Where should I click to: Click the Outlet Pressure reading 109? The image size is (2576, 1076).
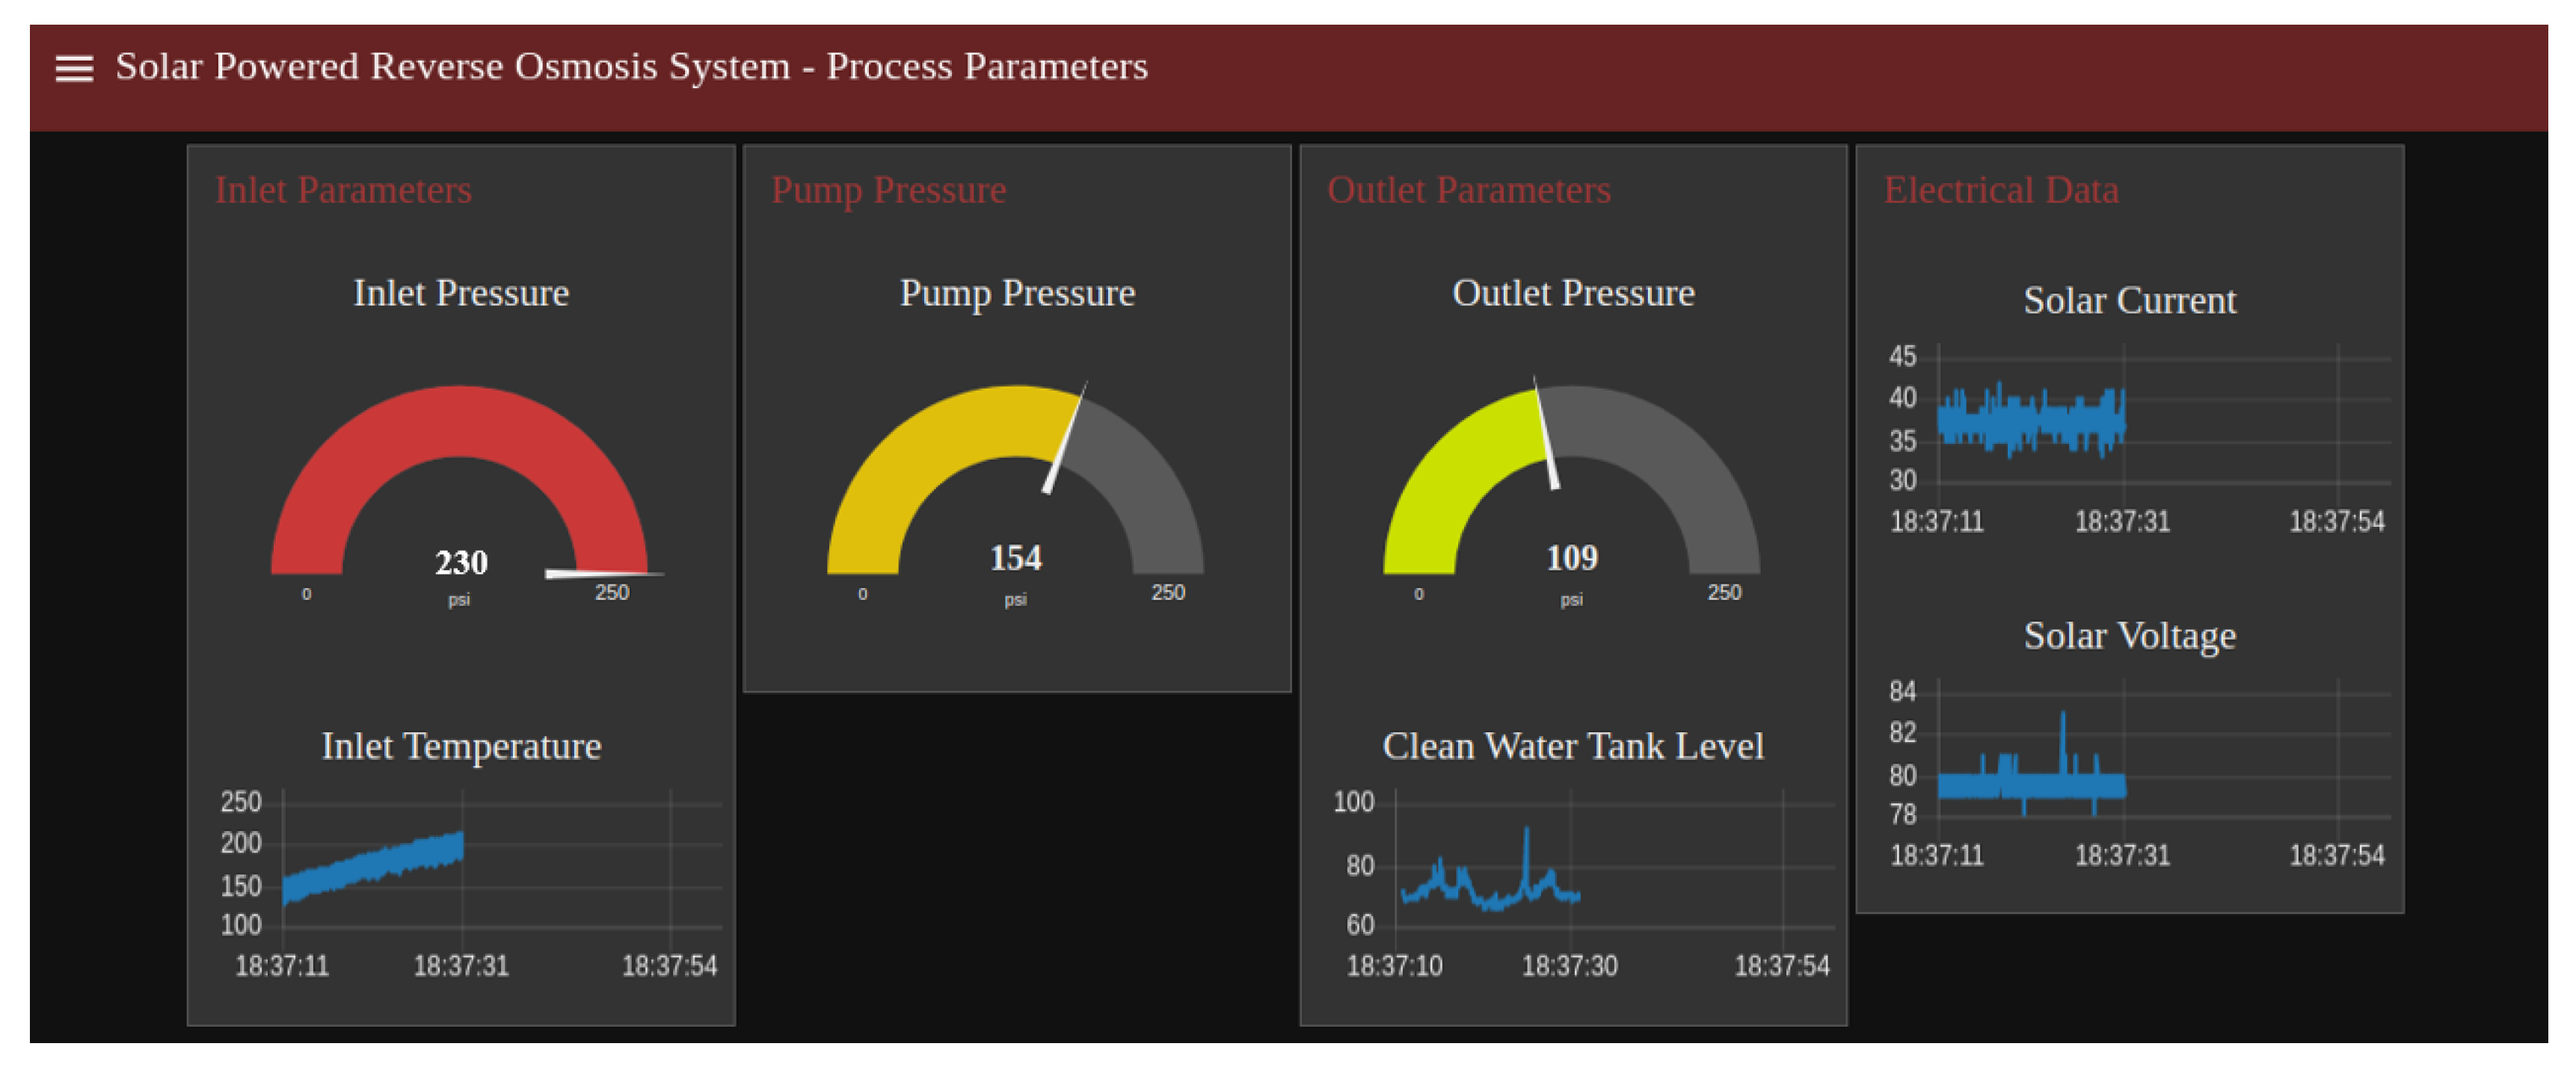[1572, 557]
